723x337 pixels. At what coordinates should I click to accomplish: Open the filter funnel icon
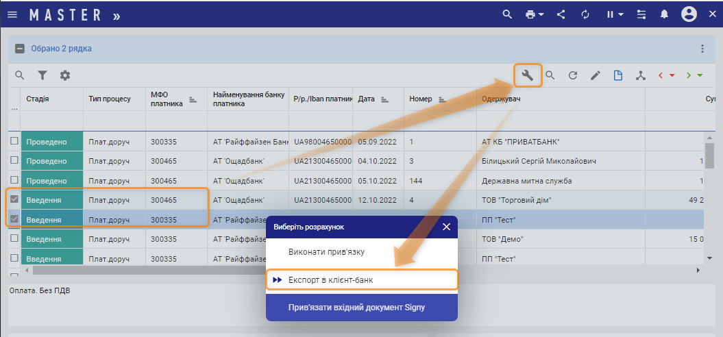(42, 75)
